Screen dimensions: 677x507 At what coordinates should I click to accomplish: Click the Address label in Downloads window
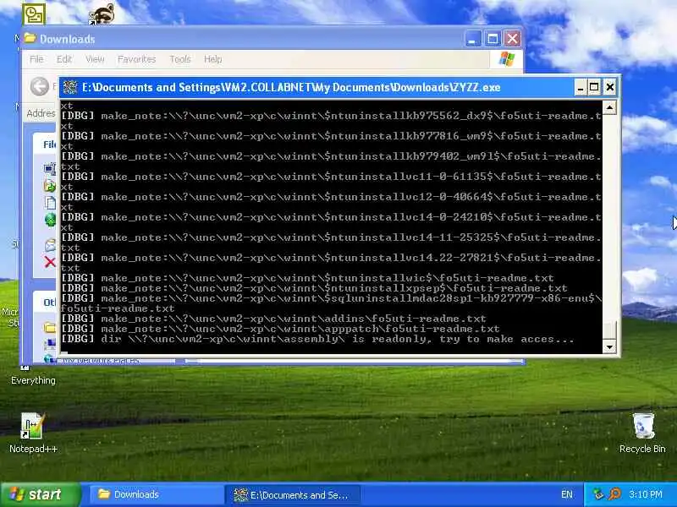[41, 113]
